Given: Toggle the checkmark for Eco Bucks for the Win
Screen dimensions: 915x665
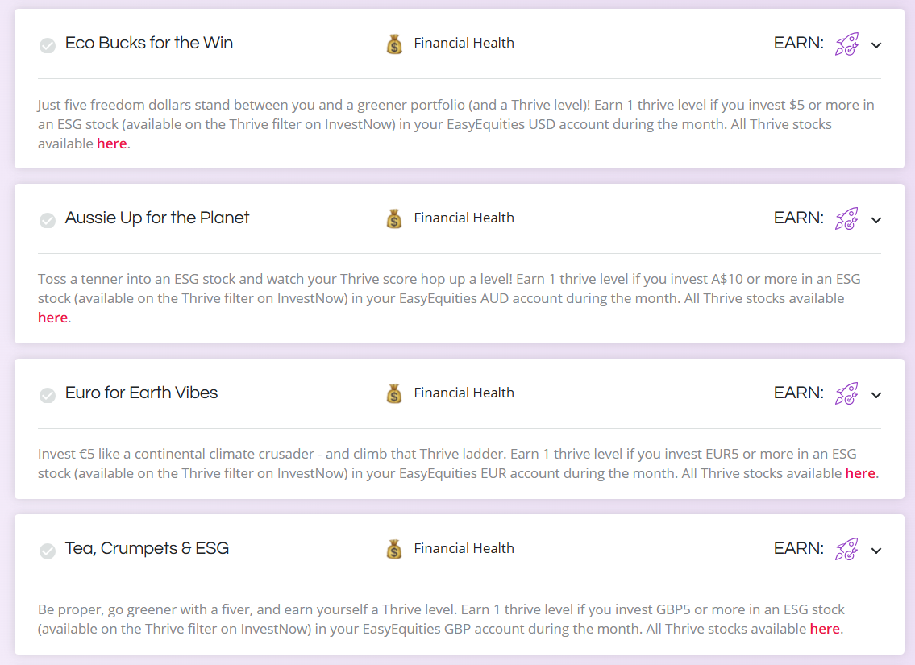Looking at the screenshot, I should coord(48,45).
